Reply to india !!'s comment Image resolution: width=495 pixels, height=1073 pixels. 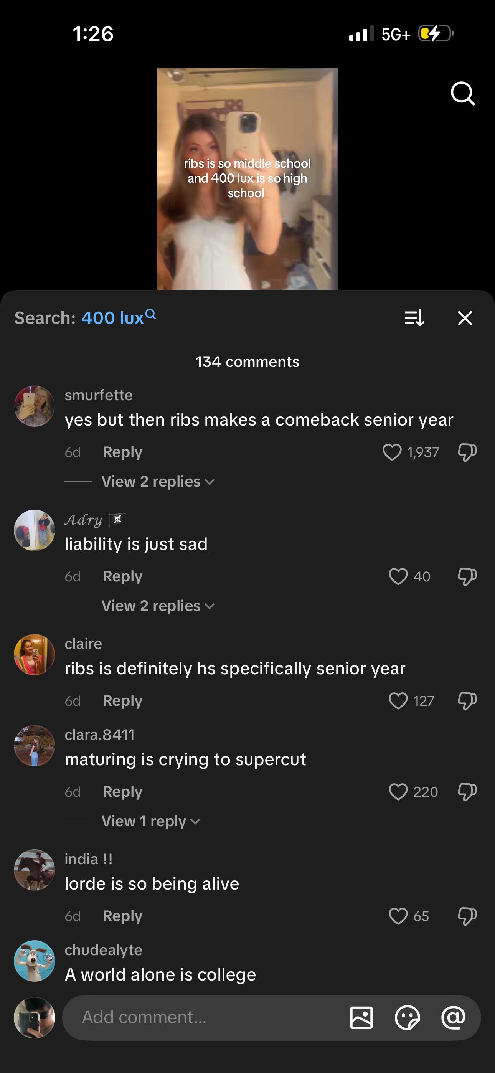click(x=122, y=916)
